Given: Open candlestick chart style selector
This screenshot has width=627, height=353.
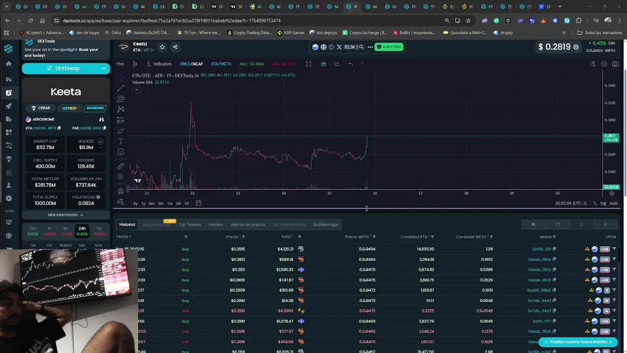Looking at the screenshot, I should click(x=135, y=64).
